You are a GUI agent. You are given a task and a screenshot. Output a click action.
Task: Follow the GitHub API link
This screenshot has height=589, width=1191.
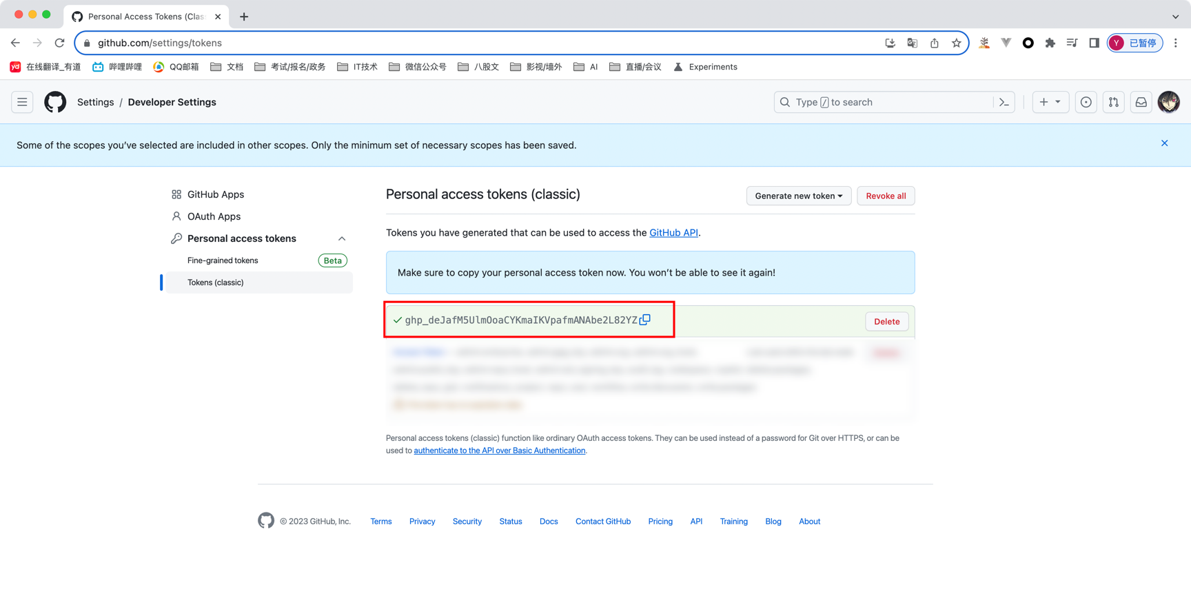(x=673, y=233)
